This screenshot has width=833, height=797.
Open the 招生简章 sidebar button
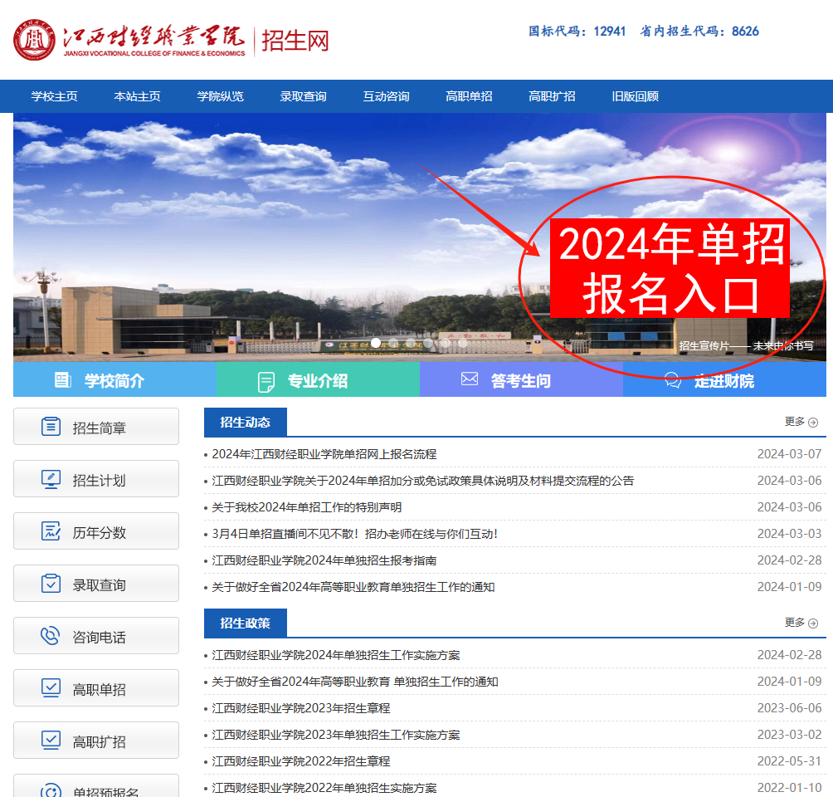(x=96, y=427)
